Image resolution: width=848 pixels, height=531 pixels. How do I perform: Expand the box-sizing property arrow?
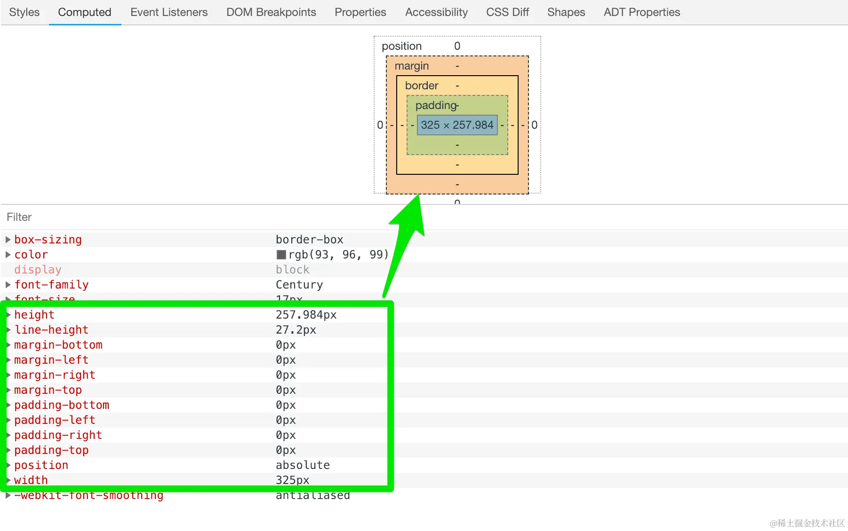[8, 240]
